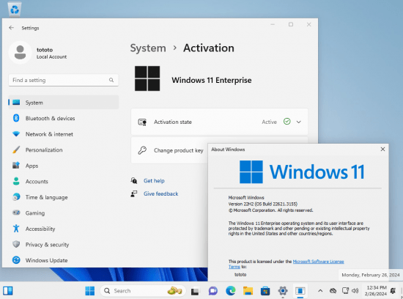Click the Time & language clock icon
This screenshot has height=299, width=403.
(16, 197)
